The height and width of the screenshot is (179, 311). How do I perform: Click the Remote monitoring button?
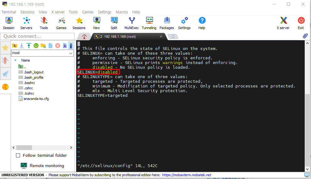pos(42,166)
